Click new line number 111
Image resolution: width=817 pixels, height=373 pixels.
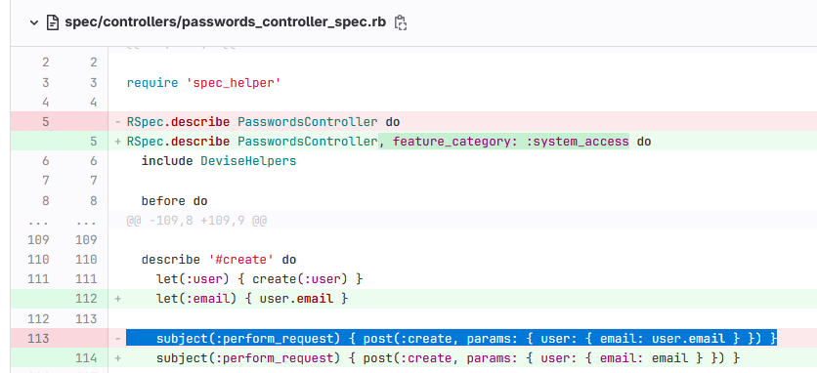click(x=86, y=279)
